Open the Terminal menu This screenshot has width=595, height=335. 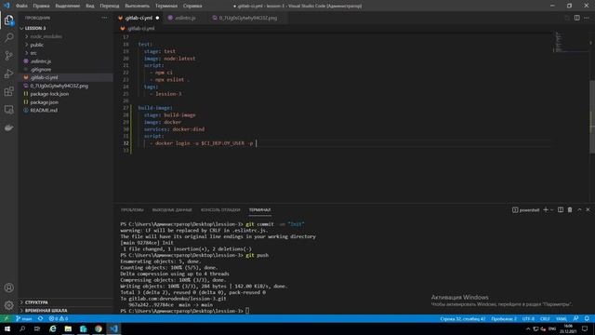[x=166, y=7]
